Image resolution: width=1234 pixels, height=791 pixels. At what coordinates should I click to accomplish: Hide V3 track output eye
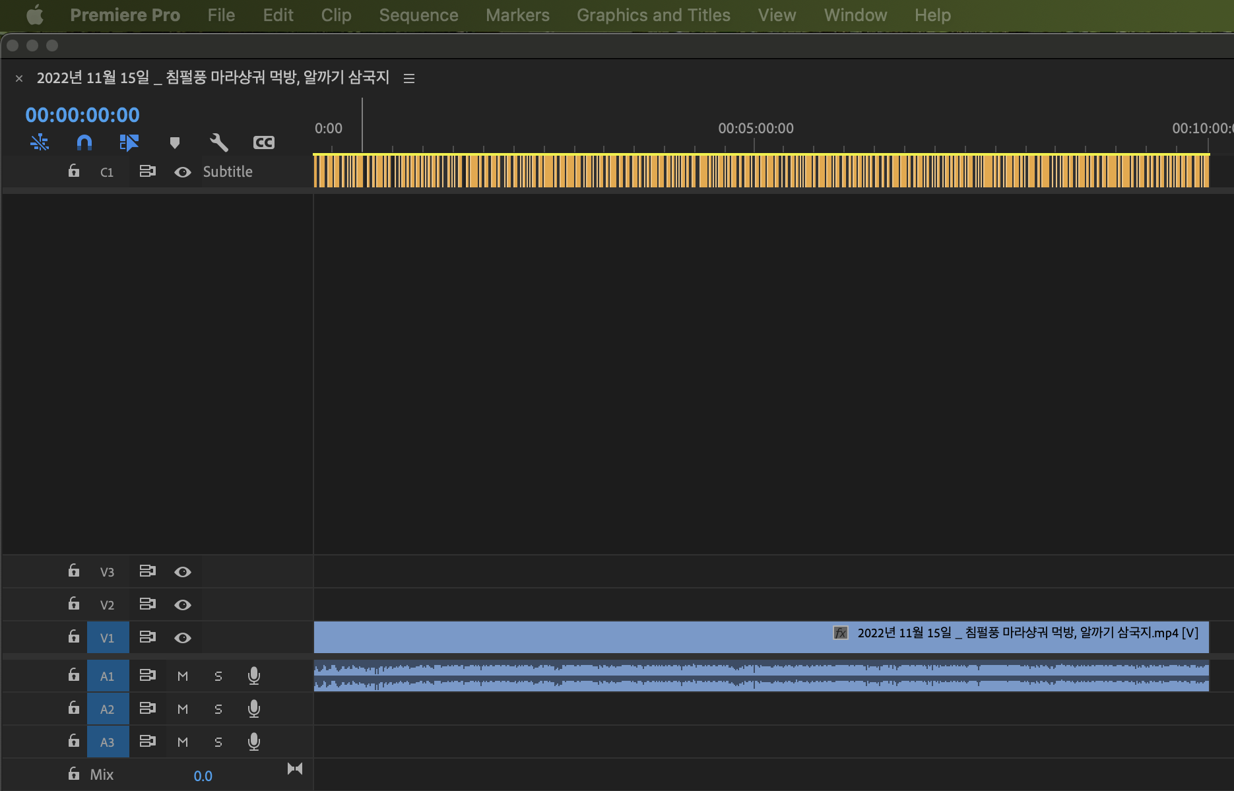[183, 572]
